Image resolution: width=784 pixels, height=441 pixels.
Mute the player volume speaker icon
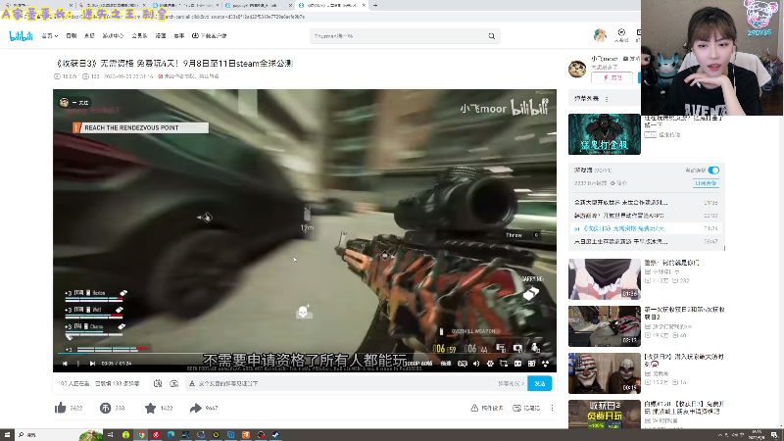click(476, 364)
